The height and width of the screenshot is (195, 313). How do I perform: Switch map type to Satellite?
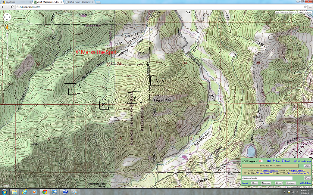point(285,12)
